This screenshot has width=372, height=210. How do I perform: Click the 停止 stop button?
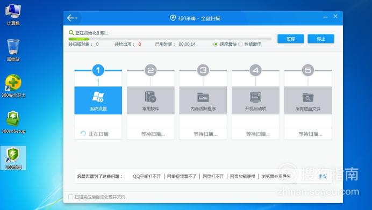point(321,39)
